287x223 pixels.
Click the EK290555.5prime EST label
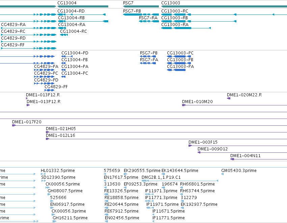[x=142, y=171]
